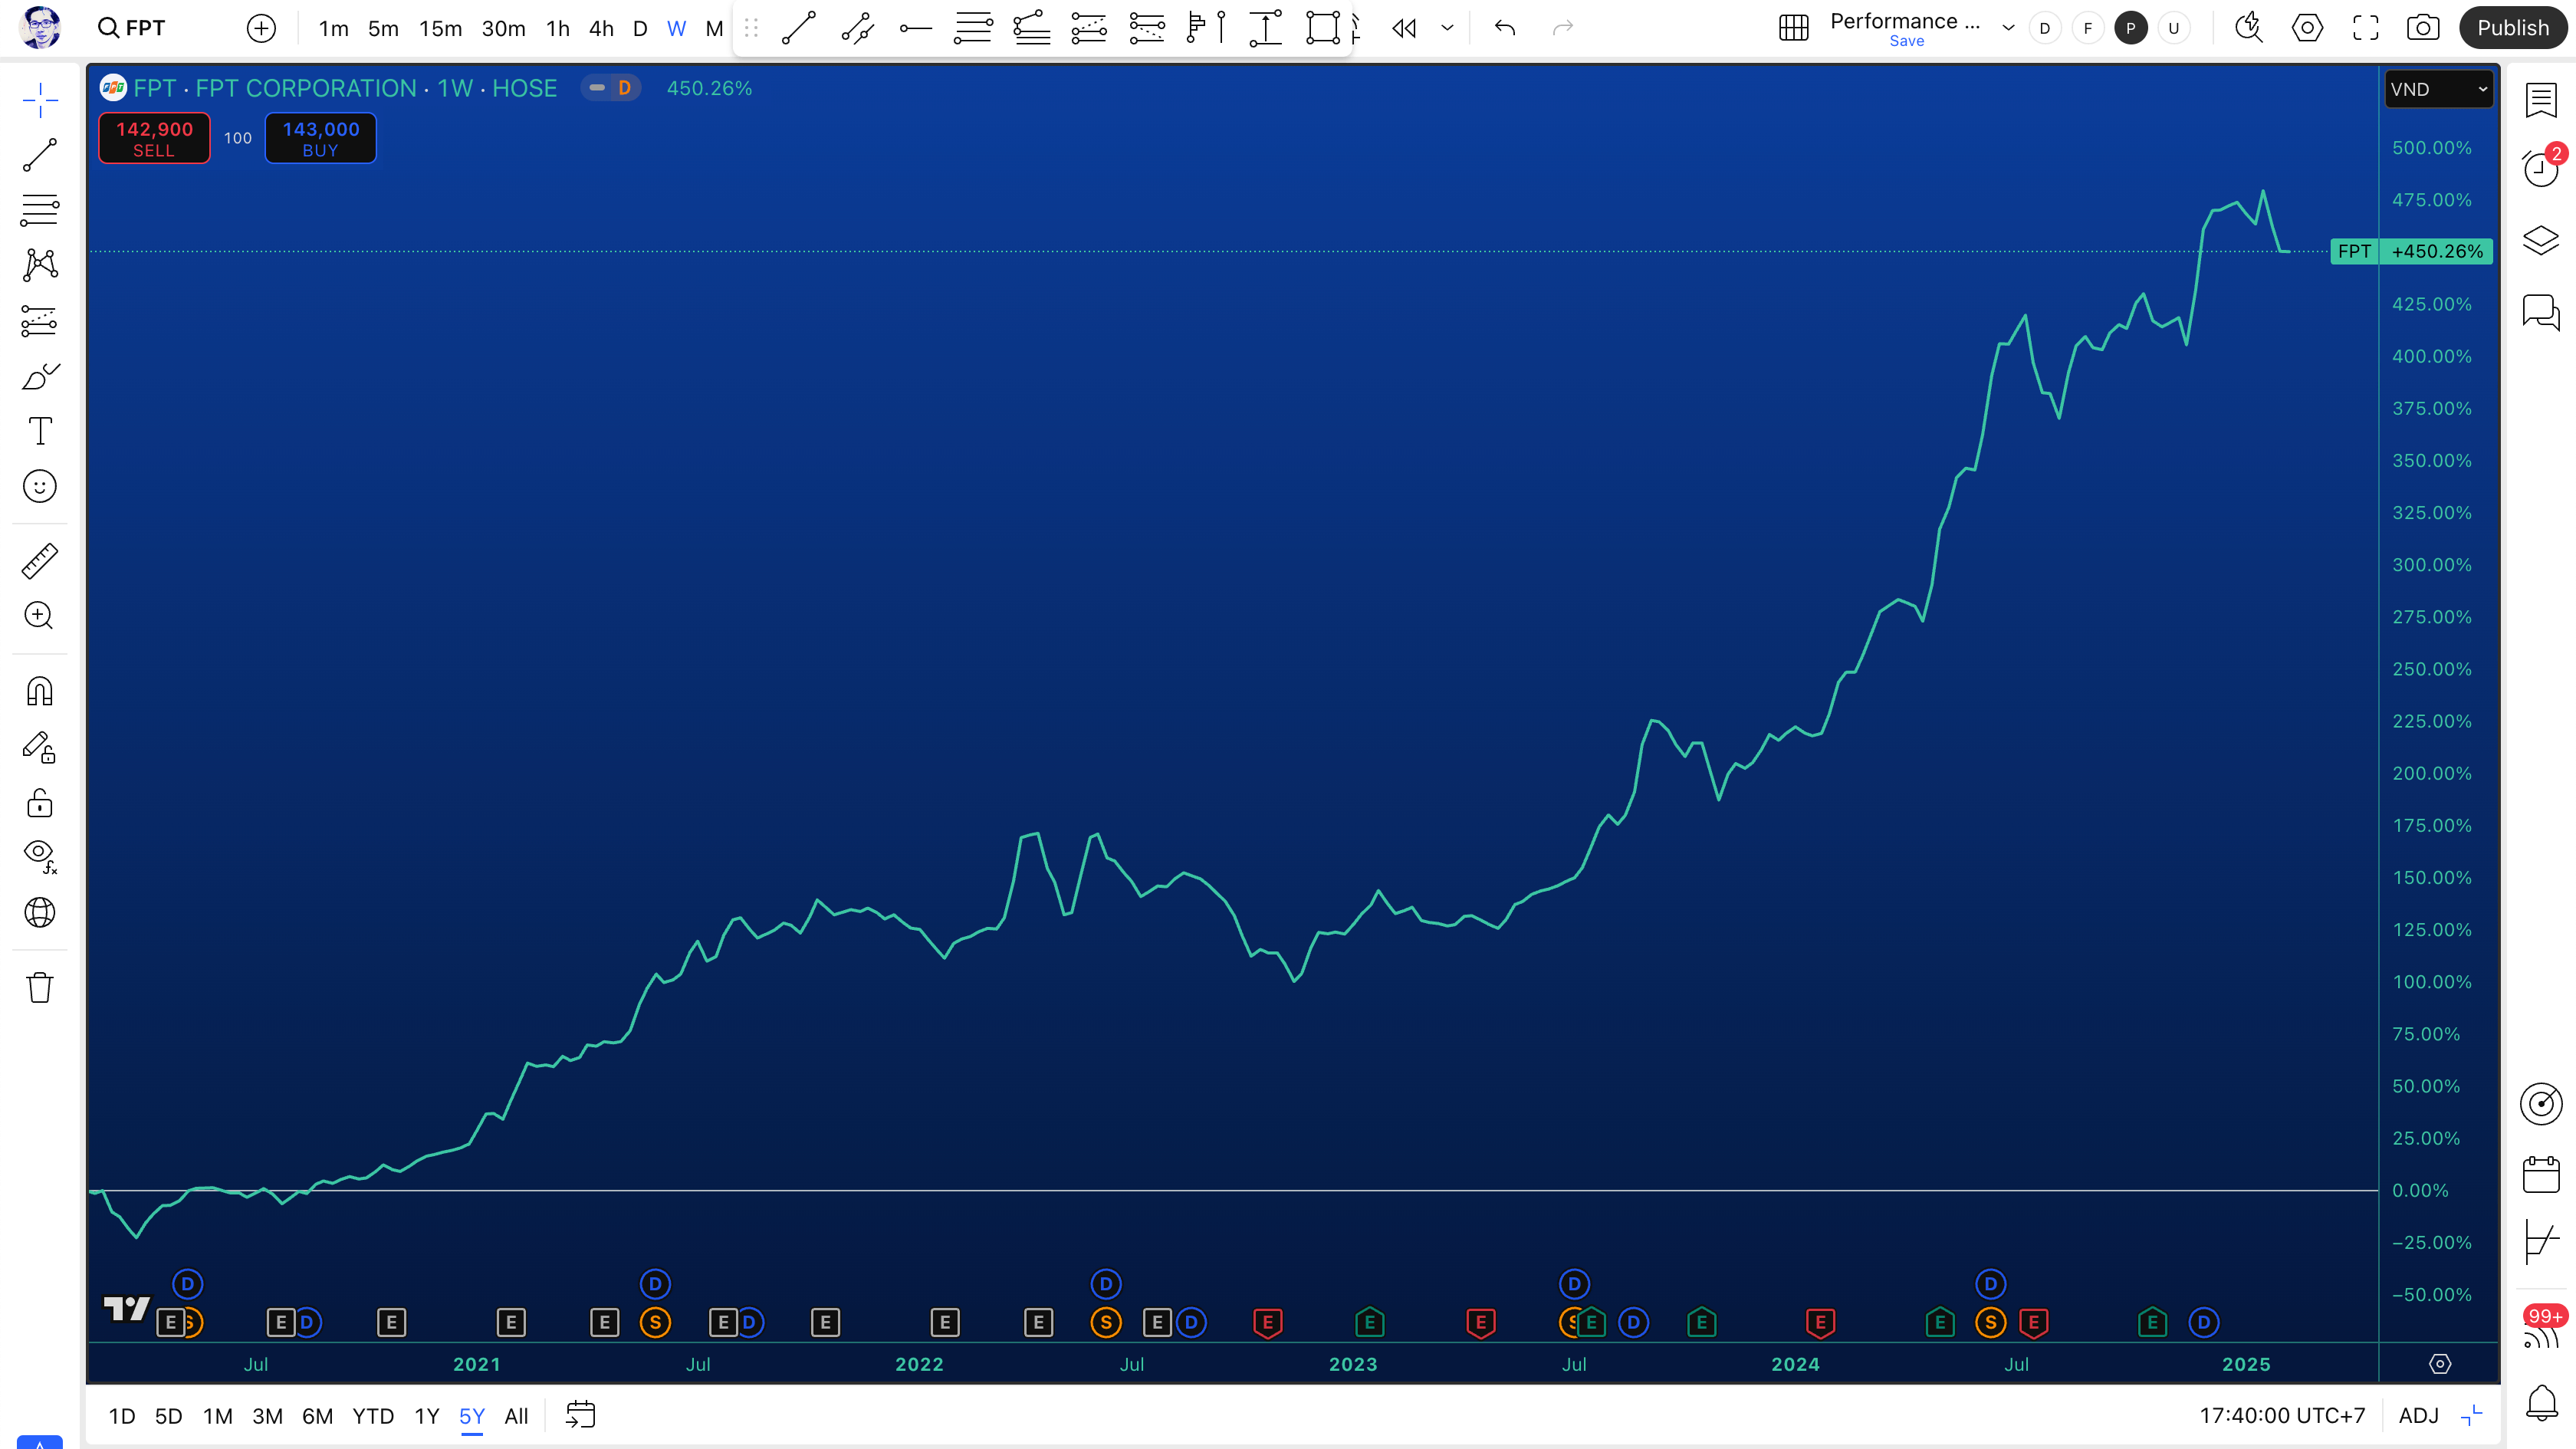The width and height of the screenshot is (2576, 1449).
Task: Add a compare symbol with plus button
Action: (261, 28)
